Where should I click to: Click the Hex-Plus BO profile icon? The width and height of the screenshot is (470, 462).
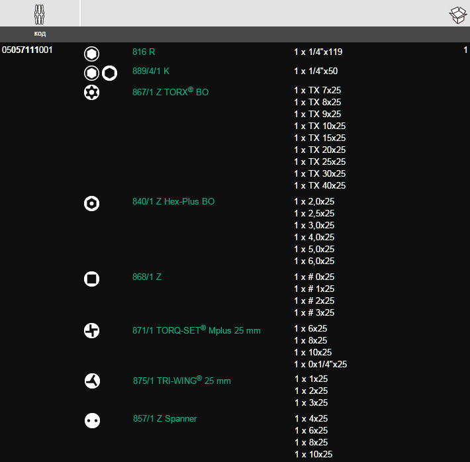92,204
